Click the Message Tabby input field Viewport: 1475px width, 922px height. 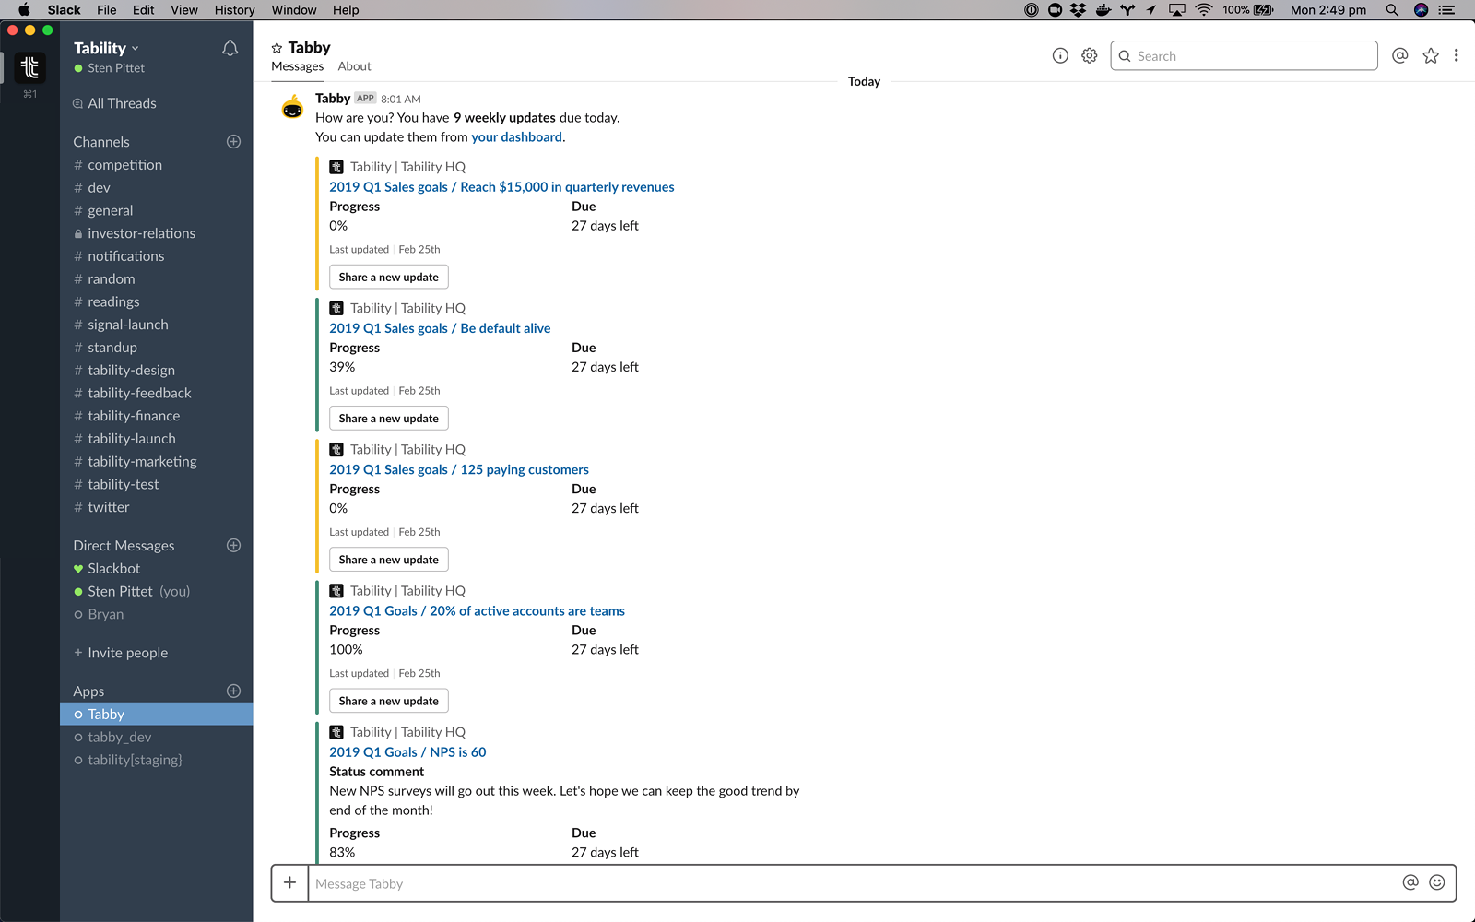tap(853, 883)
